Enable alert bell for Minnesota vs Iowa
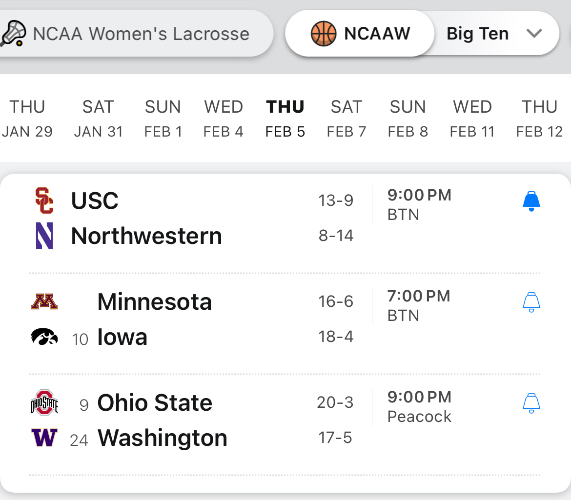Image resolution: width=571 pixels, height=500 pixels. (x=531, y=302)
